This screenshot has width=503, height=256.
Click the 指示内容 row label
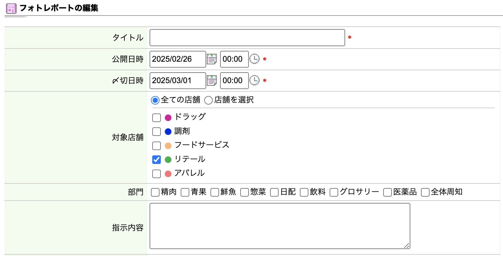(x=128, y=228)
